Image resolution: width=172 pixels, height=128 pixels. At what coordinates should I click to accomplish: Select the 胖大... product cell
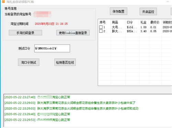(x=117, y=31)
